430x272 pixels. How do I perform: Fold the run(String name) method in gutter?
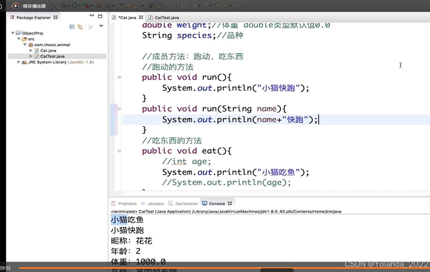click(119, 109)
